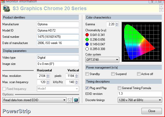This screenshot has width=165, height=117.
Task: Click the Serial number field
Action: point(58,37)
